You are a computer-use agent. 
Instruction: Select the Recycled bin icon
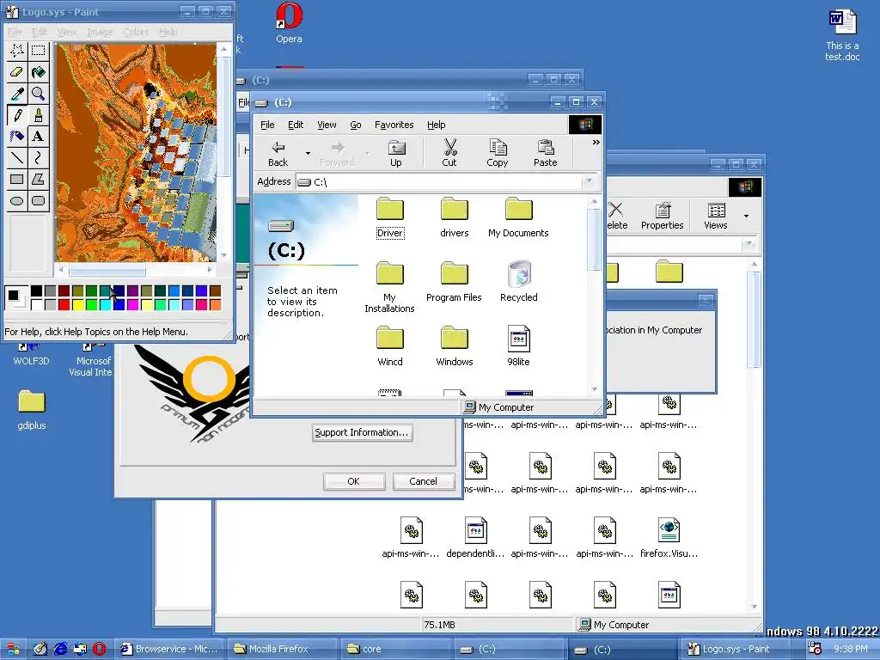pos(519,282)
